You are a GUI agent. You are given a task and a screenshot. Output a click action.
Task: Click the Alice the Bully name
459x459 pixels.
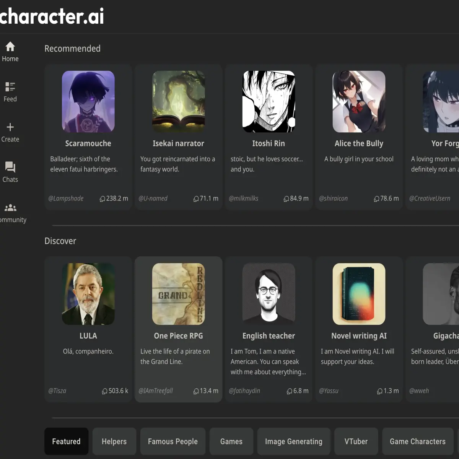359,143
